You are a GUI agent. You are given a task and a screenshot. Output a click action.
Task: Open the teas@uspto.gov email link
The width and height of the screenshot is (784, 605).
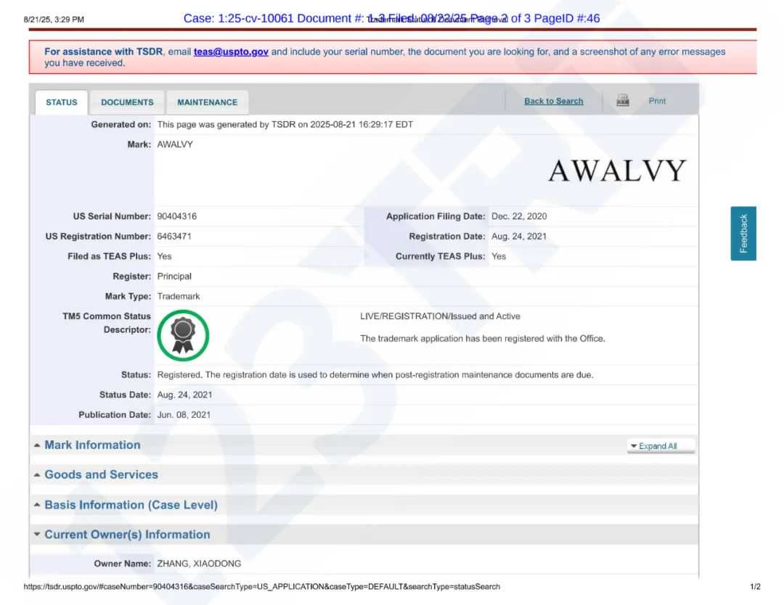coord(231,52)
